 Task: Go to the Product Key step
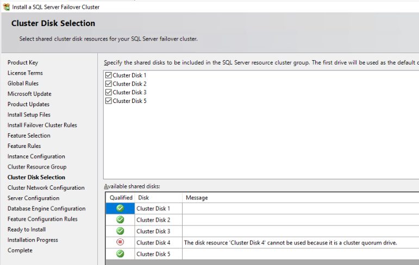23,62
